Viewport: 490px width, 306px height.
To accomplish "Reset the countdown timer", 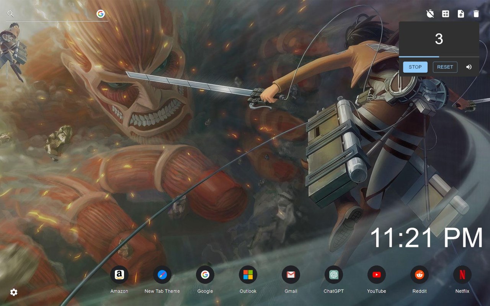I will click(445, 67).
